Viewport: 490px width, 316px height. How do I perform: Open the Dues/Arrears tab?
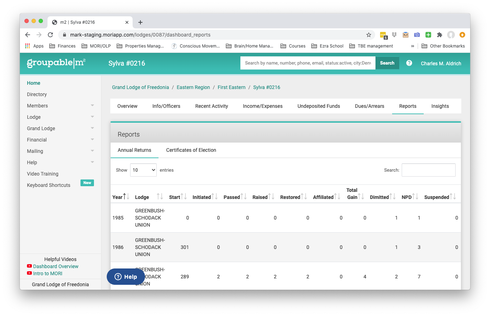pos(369,106)
